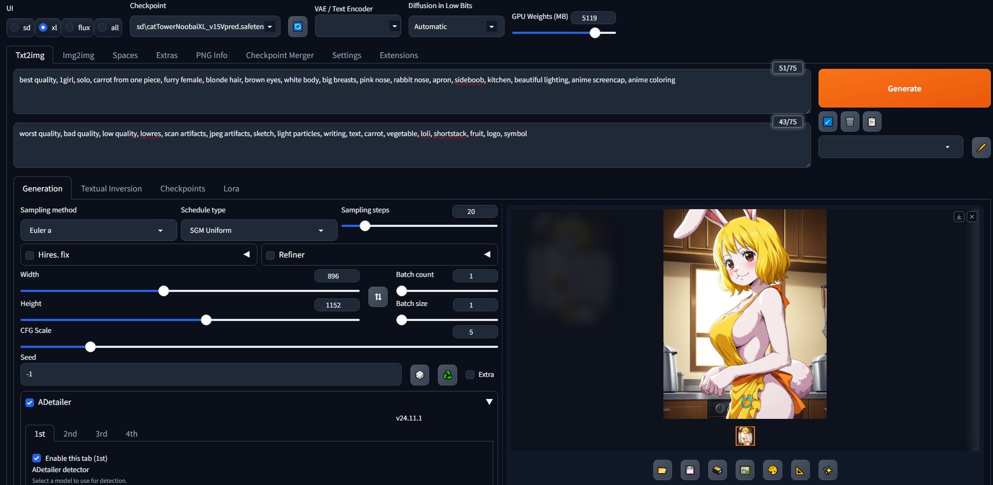
Task: Expand the Refiner section arrow
Action: [x=487, y=254]
